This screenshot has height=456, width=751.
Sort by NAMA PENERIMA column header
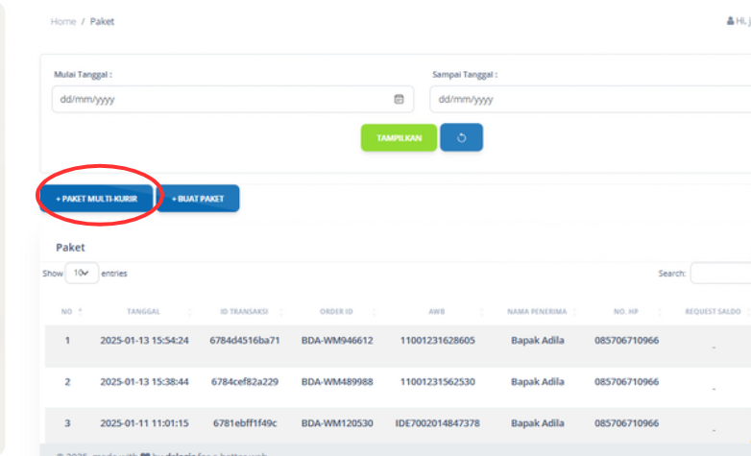tap(537, 311)
